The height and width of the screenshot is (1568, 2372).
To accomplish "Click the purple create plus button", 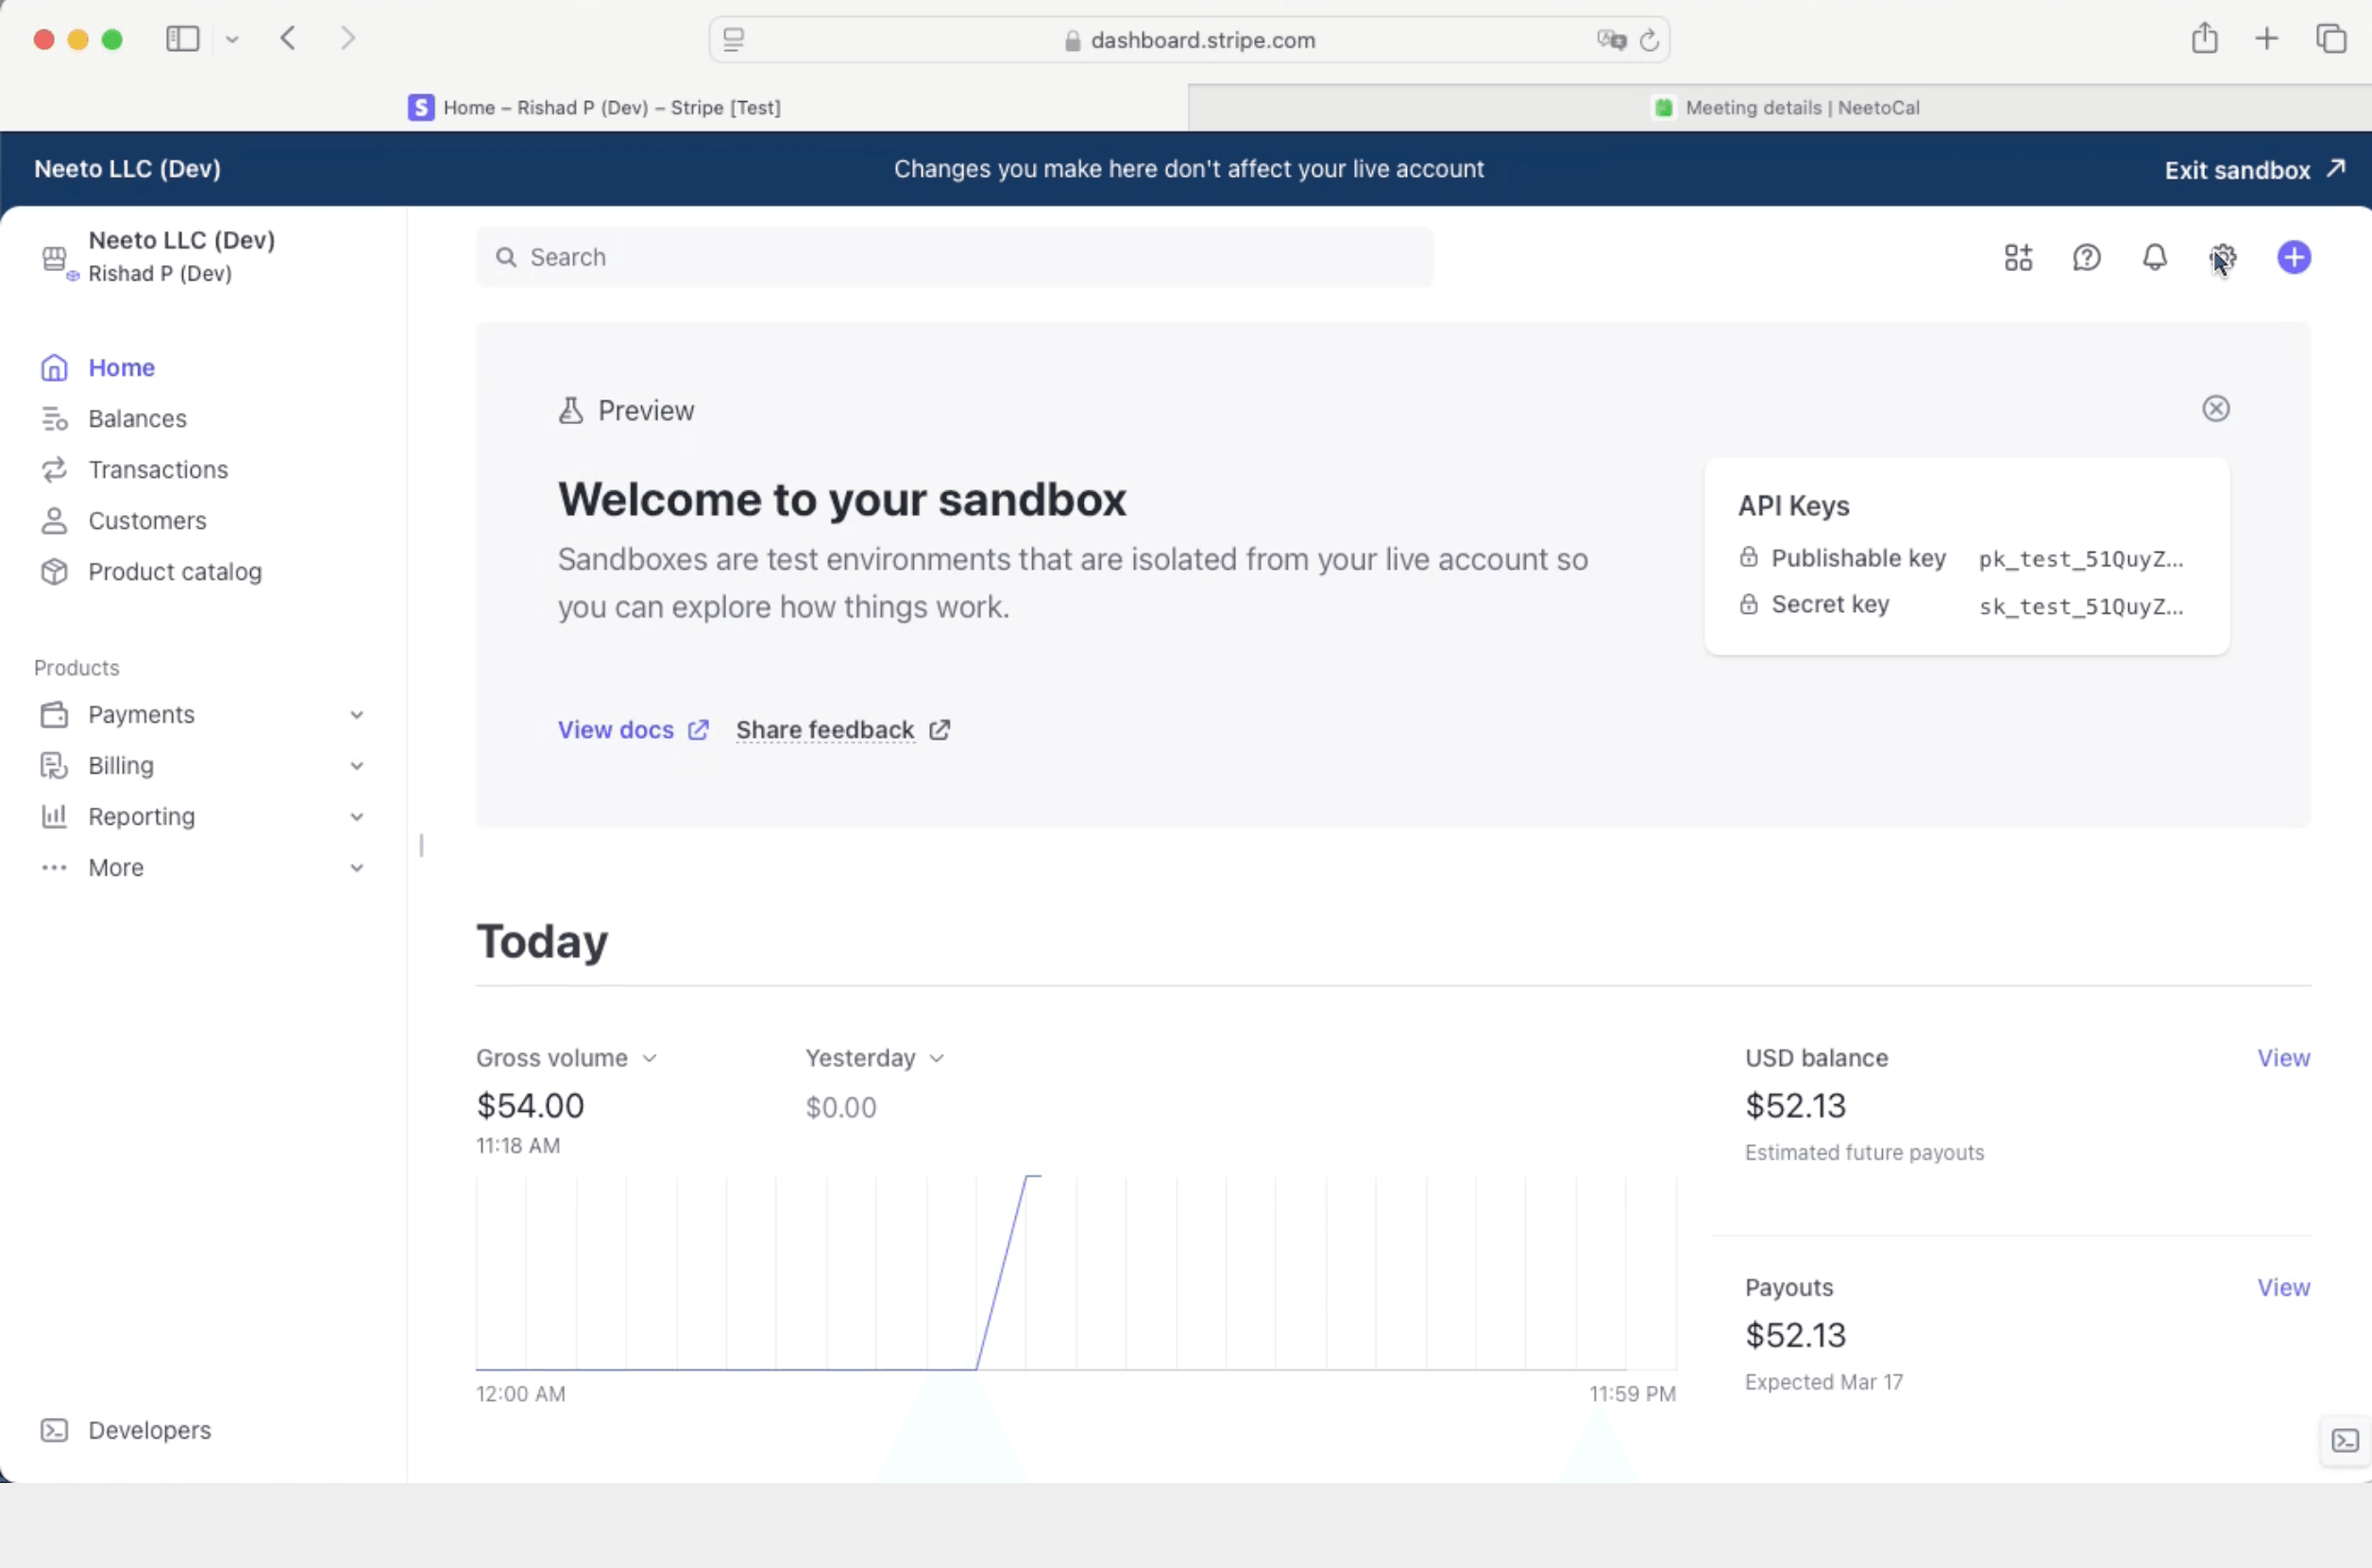I will pyautogui.click(x=2294, y=257).
